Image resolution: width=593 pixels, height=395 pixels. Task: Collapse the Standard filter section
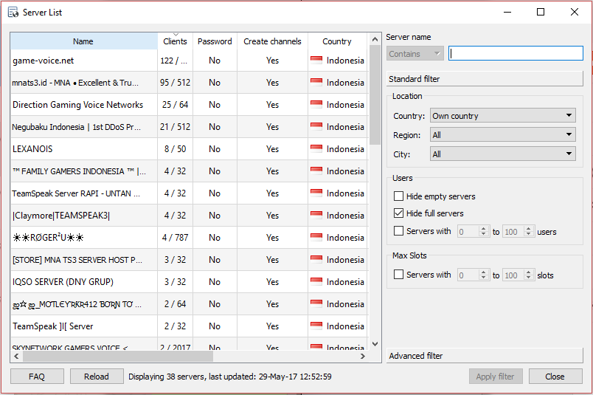[485, 79]
